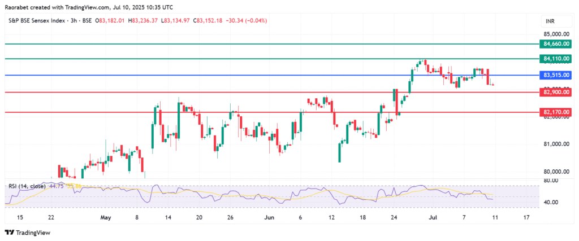Click the 22 date label on time axis

click(x=51, y=217)
